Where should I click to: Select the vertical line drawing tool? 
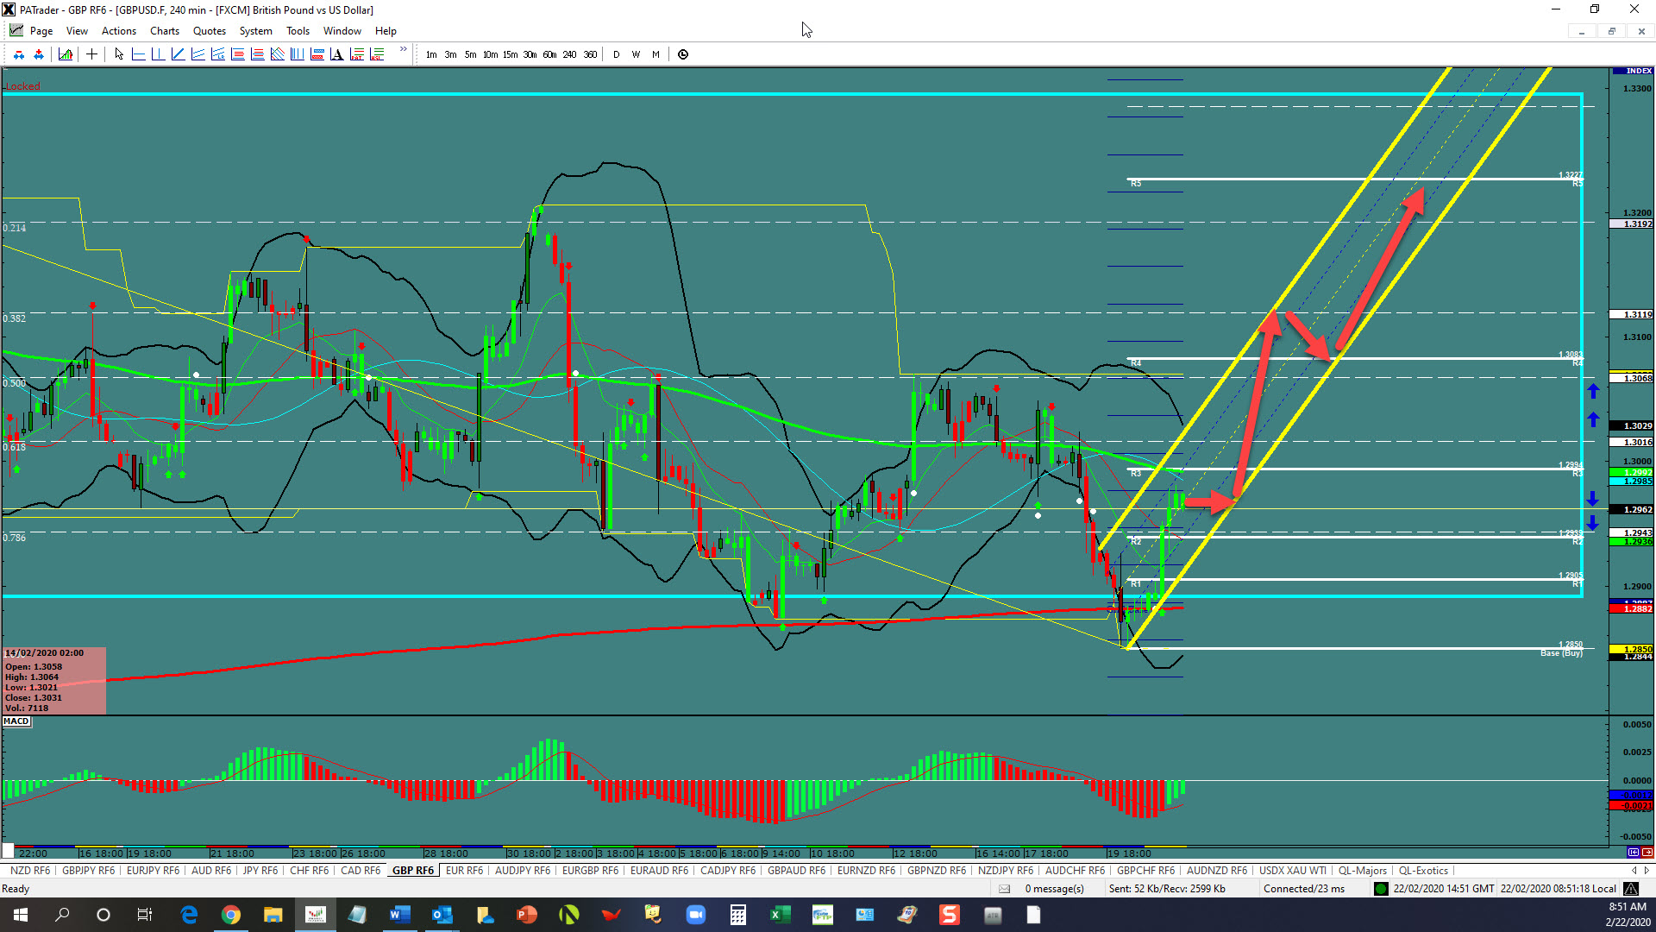point(158,54)
